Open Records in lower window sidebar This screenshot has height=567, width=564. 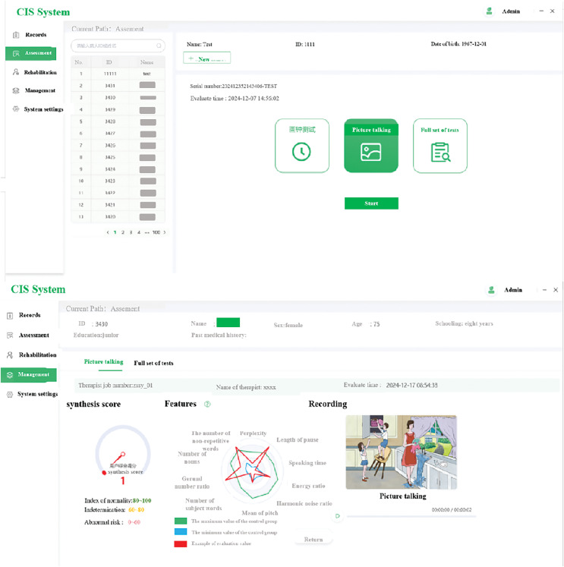30,315
